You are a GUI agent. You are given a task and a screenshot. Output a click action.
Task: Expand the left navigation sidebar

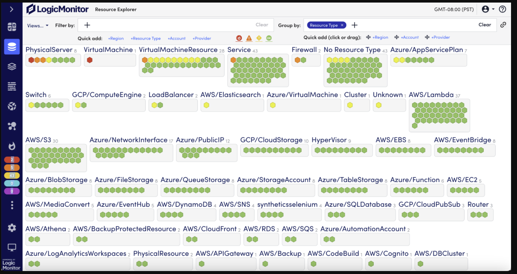tap(12, 9)
